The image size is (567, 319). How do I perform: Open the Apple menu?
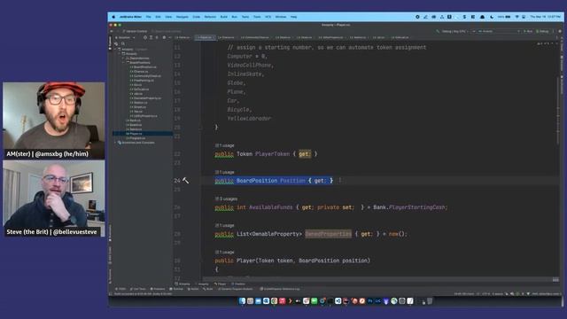(x=113, y=17)
